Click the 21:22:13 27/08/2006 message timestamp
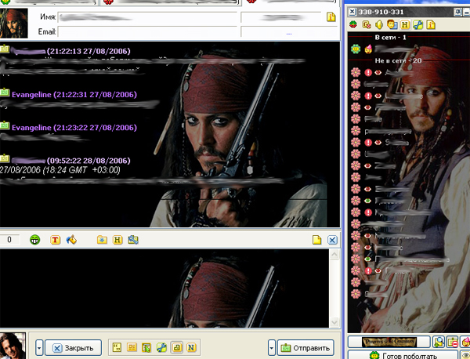 [x=89, y=51]
